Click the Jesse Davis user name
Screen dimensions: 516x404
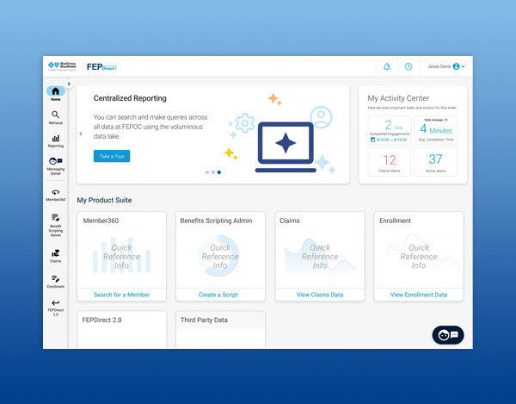point(439,66)
